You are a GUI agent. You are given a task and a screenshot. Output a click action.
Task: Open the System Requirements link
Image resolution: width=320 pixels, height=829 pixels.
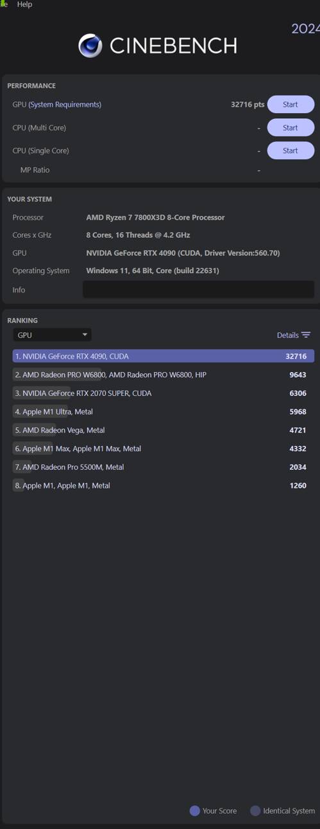[65, 105]
